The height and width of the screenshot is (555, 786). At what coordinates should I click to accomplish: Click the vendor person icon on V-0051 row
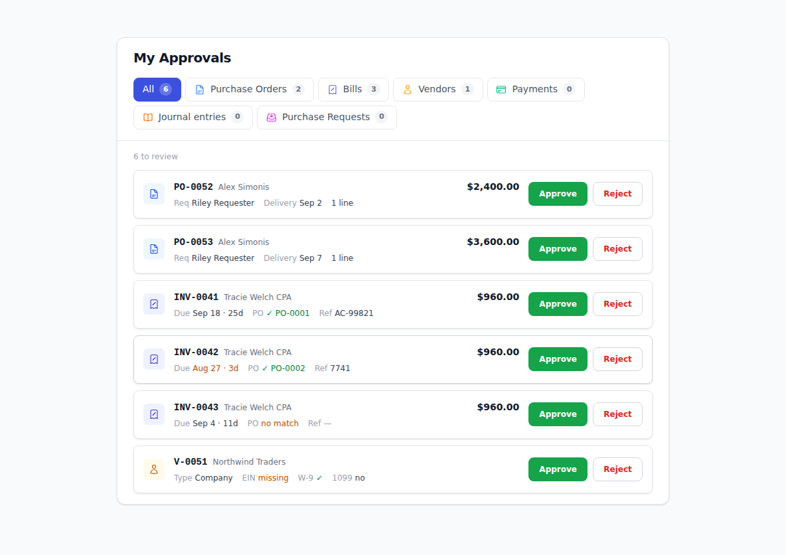154,470
